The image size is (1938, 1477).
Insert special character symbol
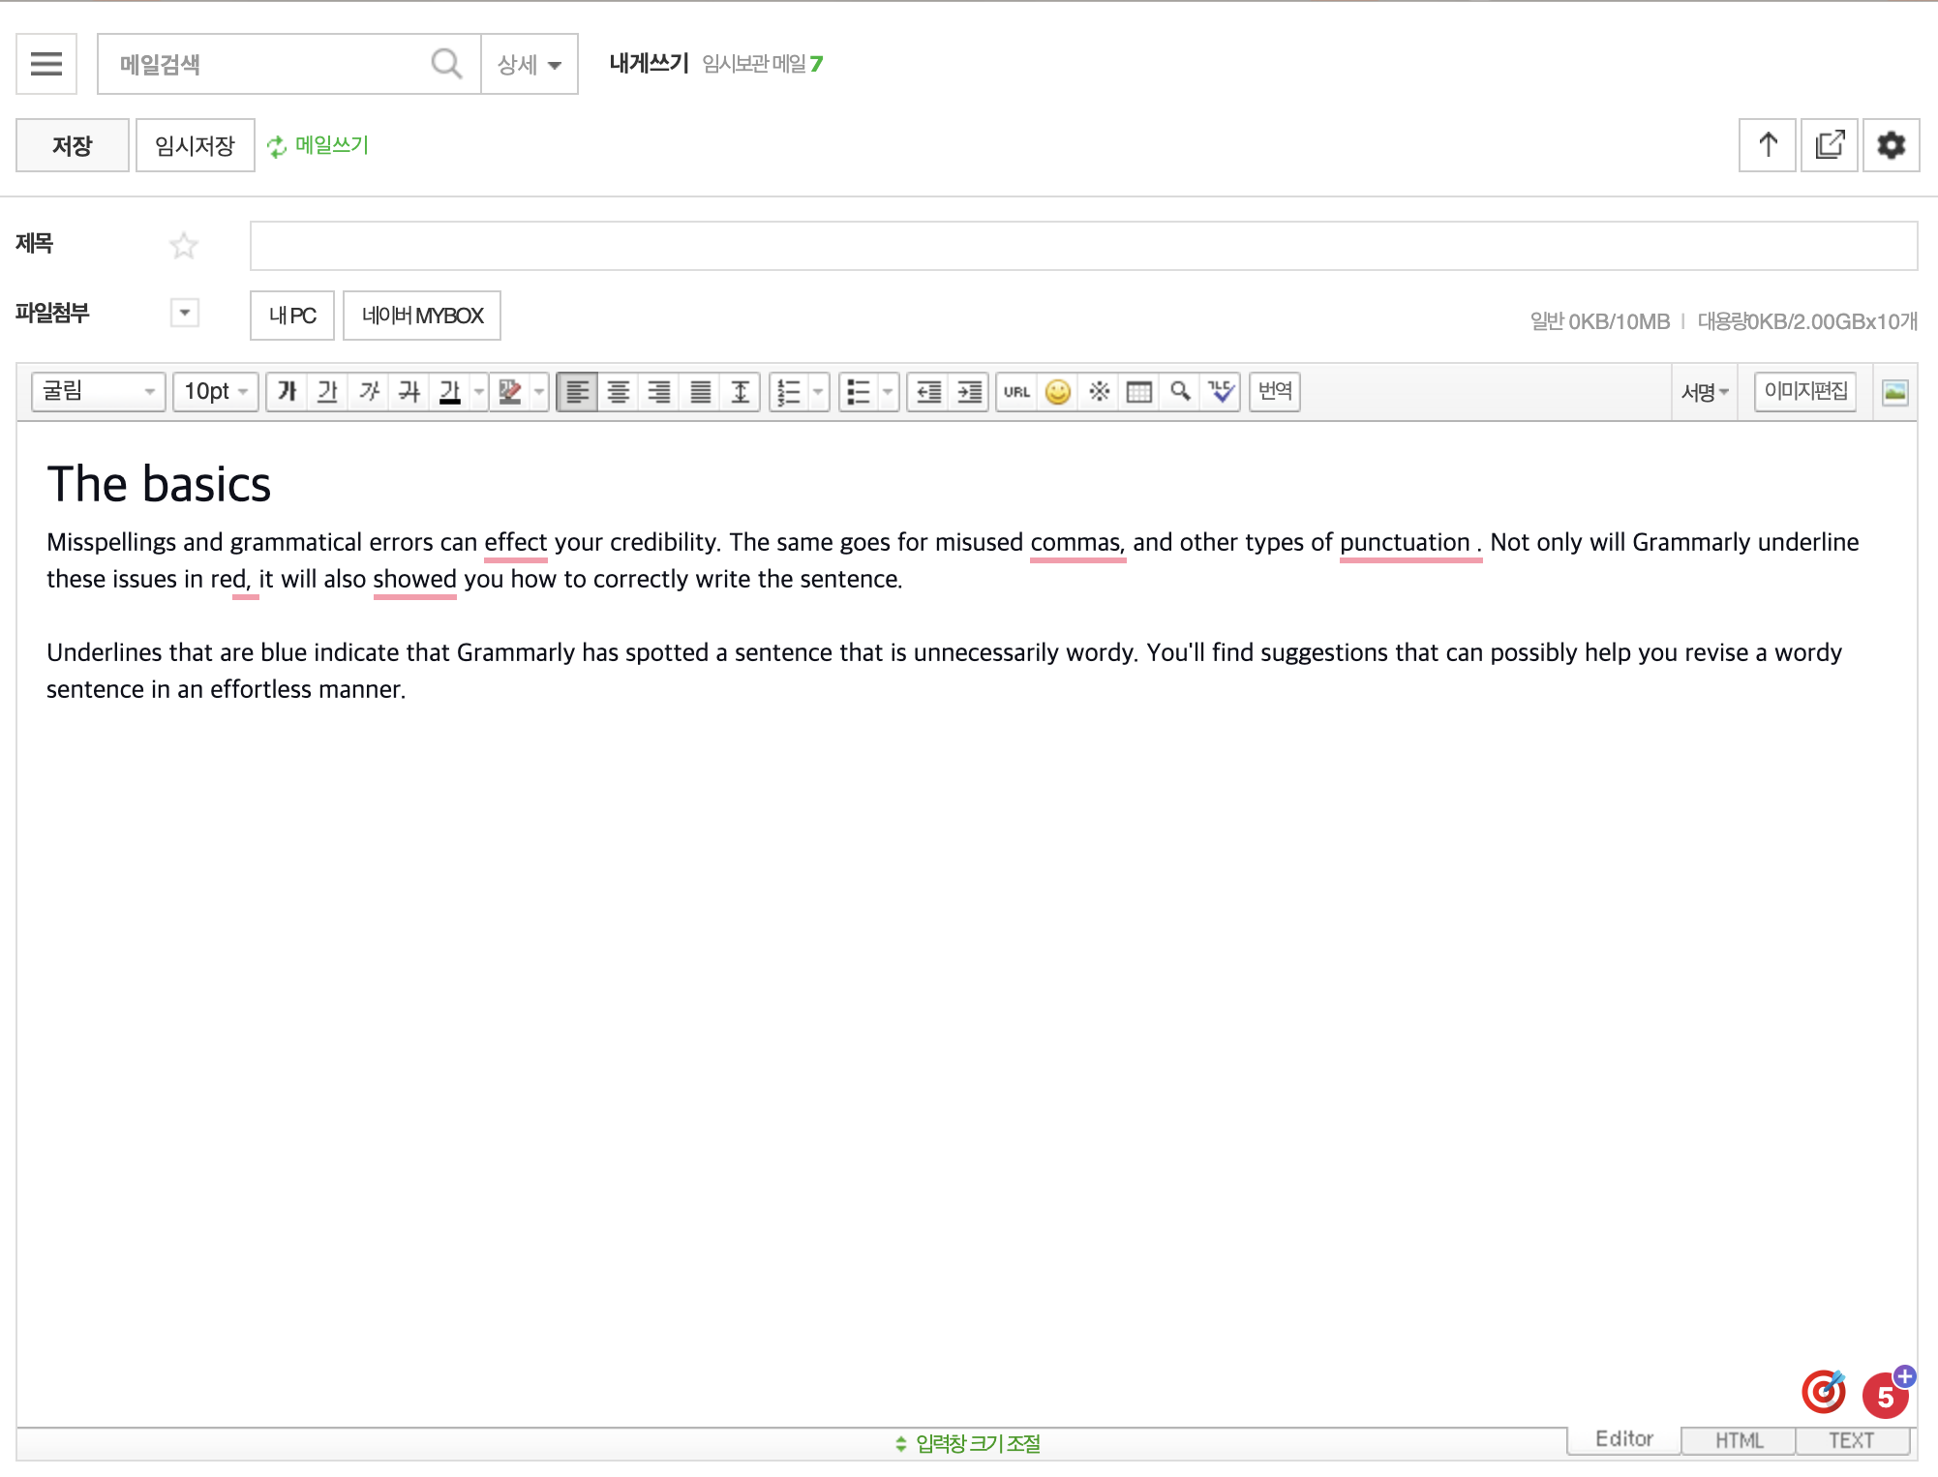pyautogui.click(x=1099, y=391)
